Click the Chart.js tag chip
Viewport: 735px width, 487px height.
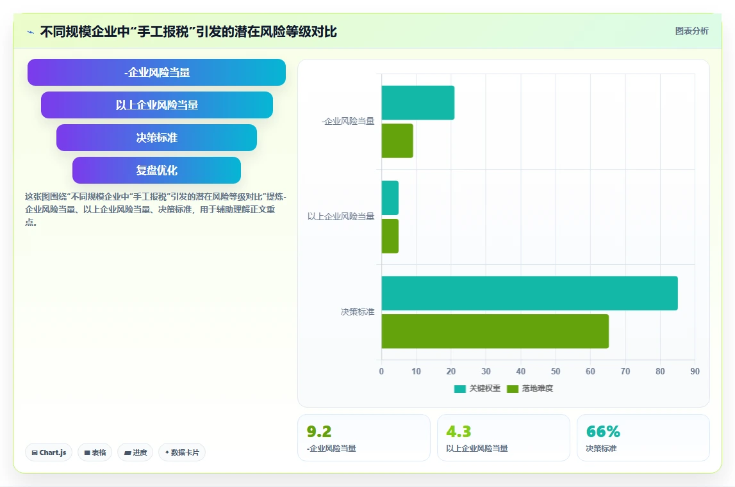[49, 452]
